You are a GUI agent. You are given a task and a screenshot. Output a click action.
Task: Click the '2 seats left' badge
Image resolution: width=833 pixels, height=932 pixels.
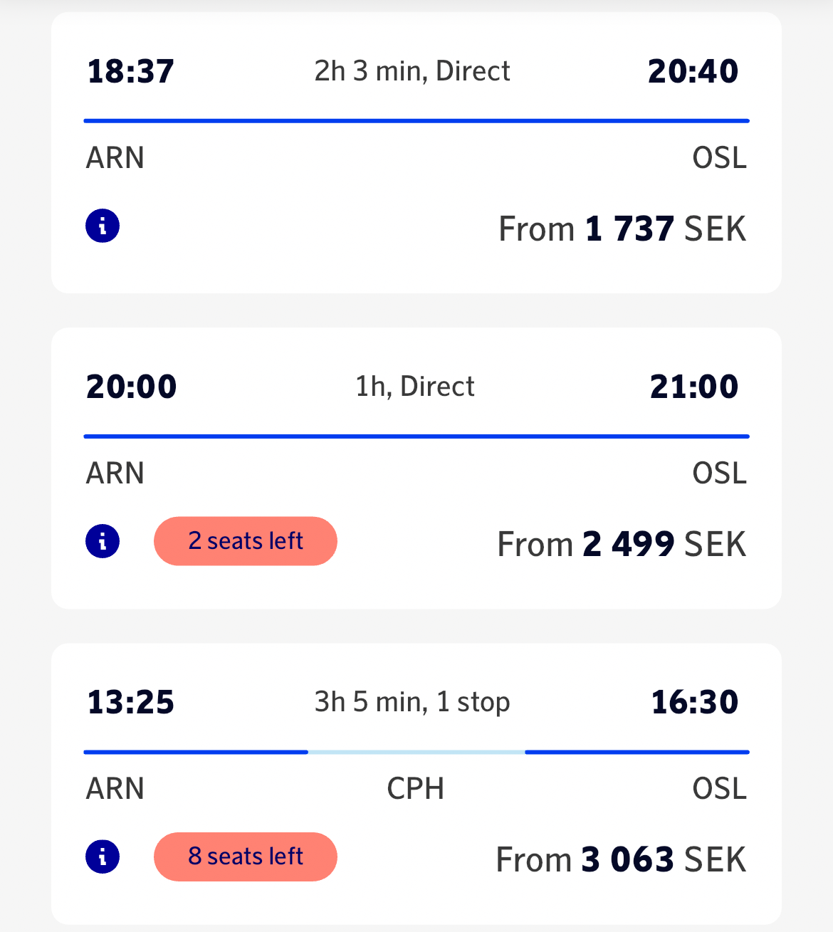pos(245,541)
